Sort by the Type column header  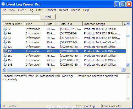35,24
